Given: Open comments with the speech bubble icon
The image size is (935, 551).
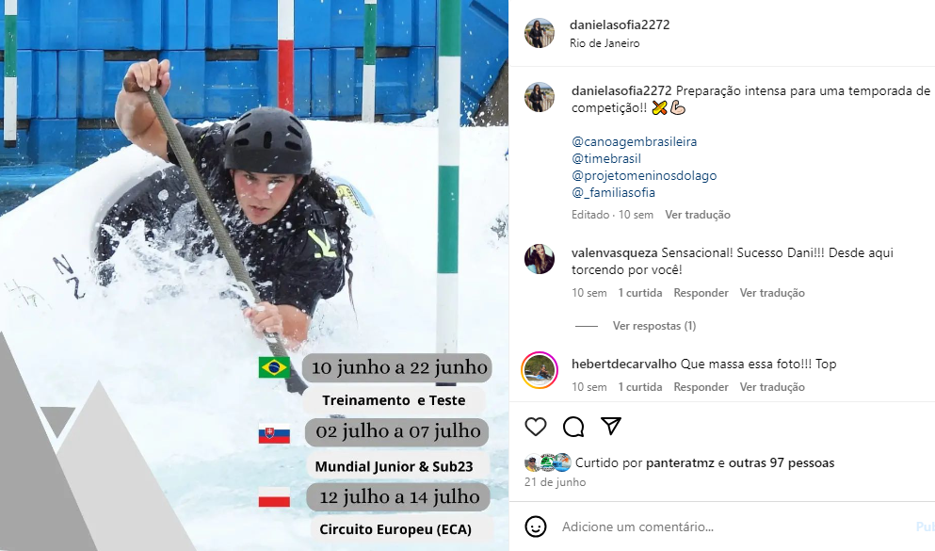Looking at the screenshot, I should [573, 427].
